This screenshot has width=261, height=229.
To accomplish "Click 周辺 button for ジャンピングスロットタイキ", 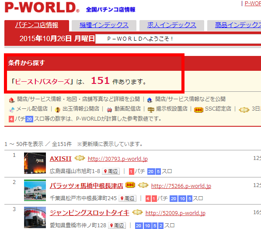I will (117, 226).
